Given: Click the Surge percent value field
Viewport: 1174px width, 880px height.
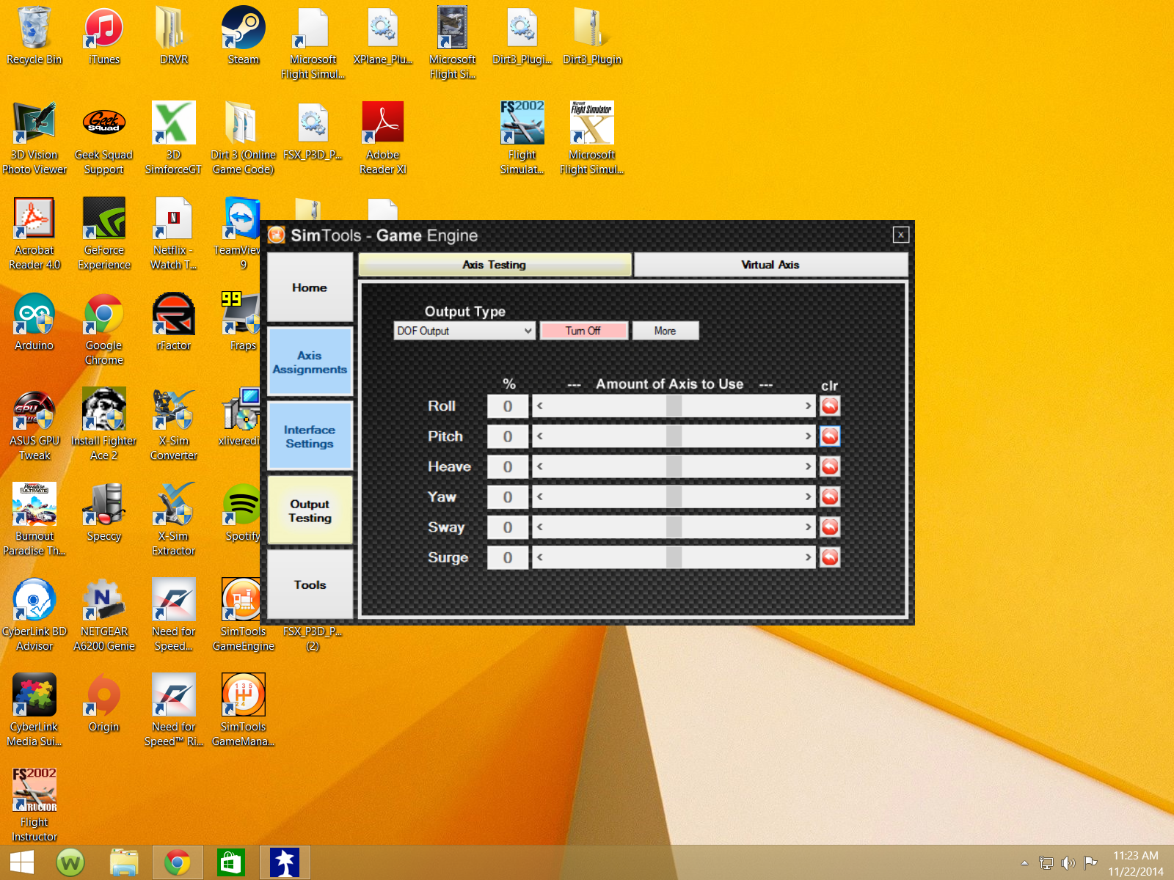Looking at the screenshot, I should (x=508, y=557).
